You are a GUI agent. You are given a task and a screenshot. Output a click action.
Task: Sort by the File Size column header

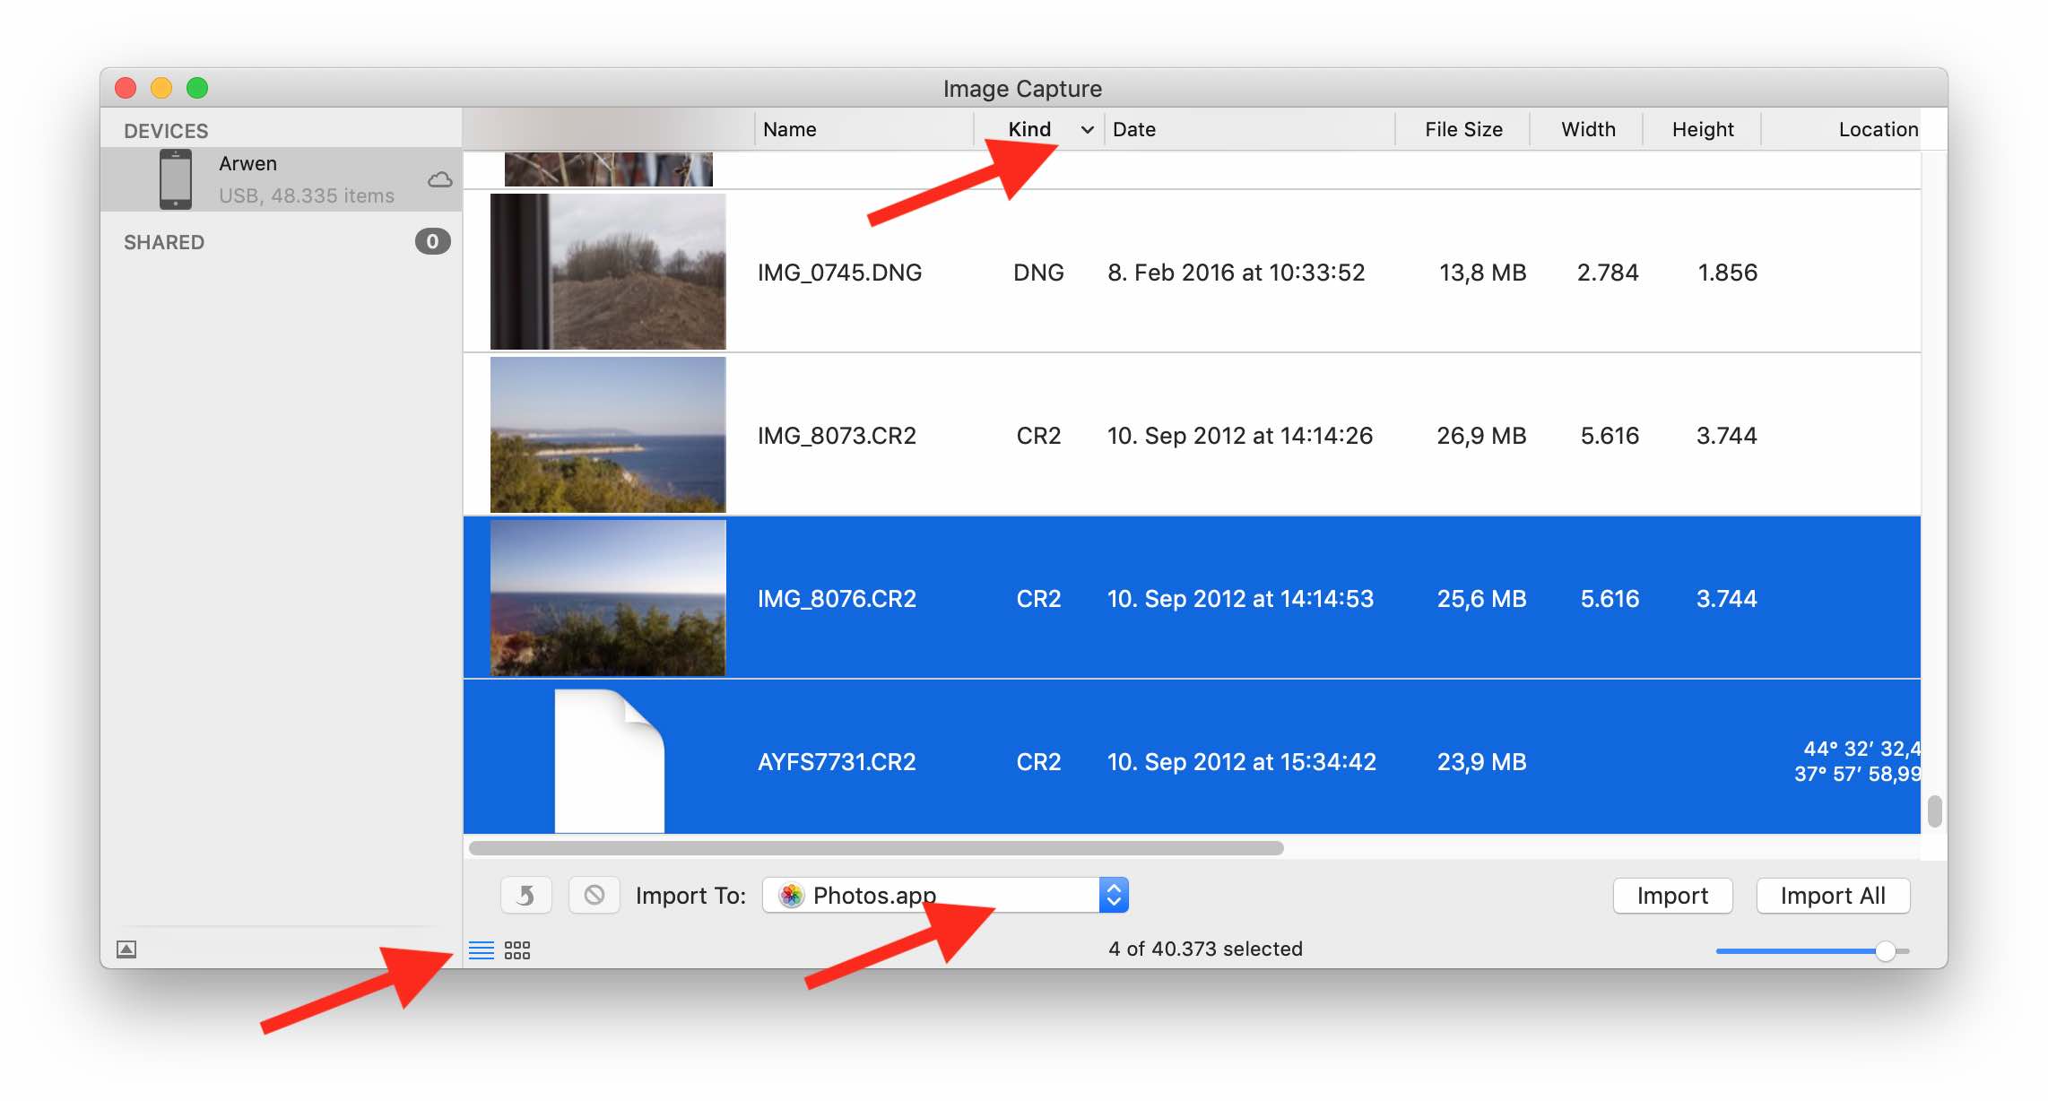coord(1462,129)
